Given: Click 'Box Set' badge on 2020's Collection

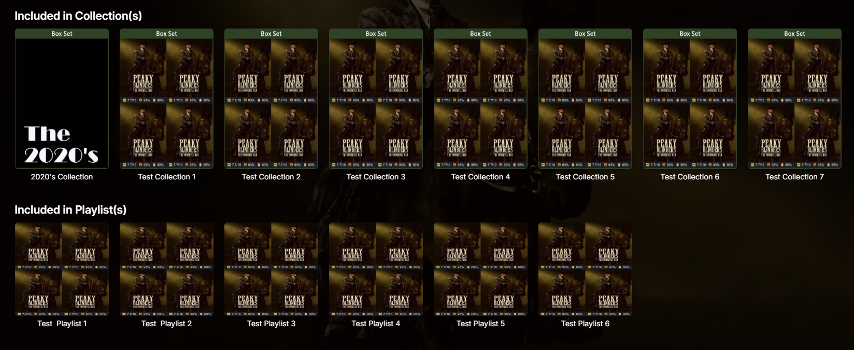Looking at the screenshot, I should (x=62, y=34).
